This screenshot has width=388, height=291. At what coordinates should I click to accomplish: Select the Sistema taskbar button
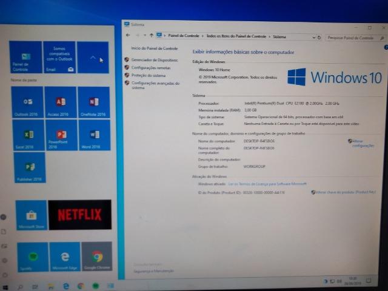click(111, 286)
